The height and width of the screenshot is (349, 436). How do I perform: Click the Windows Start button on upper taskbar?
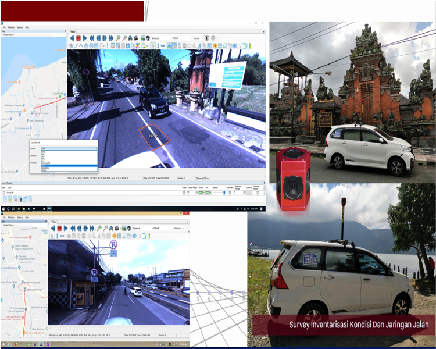3,208
